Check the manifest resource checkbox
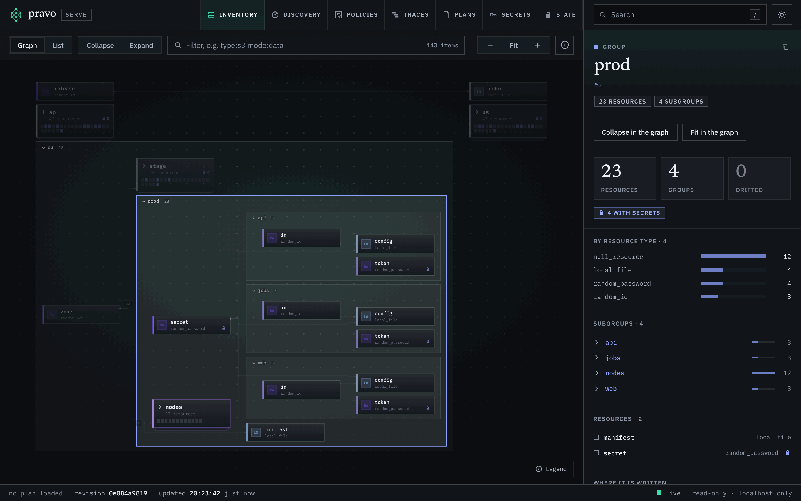 point(596,437)
